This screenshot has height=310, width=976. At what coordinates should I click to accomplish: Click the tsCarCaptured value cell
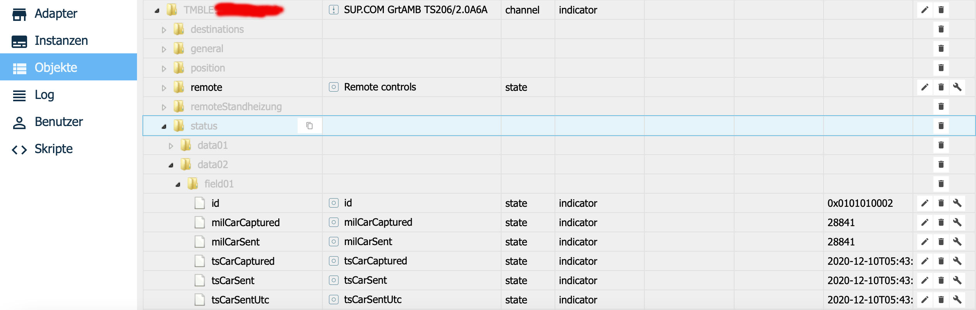[869, 261]
